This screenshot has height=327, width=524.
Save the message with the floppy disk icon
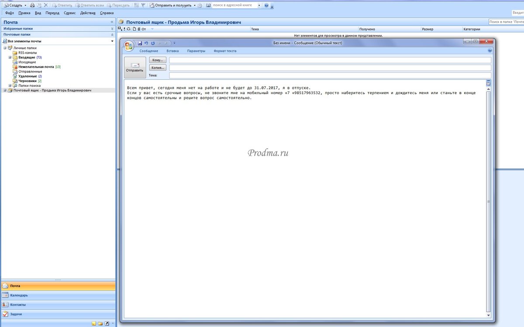[140, 43]
